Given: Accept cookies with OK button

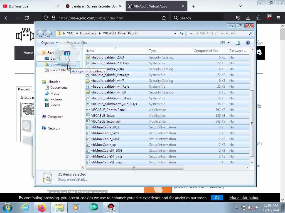Looking at the screenshot, I should 217,197.
